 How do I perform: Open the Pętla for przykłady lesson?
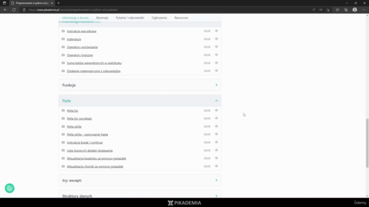pos(80,118)
